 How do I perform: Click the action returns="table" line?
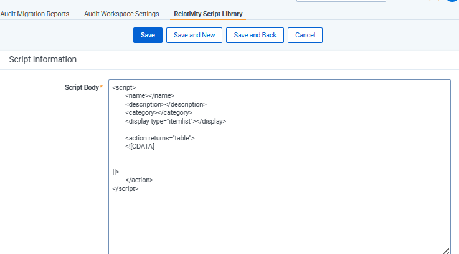(160, 138)
